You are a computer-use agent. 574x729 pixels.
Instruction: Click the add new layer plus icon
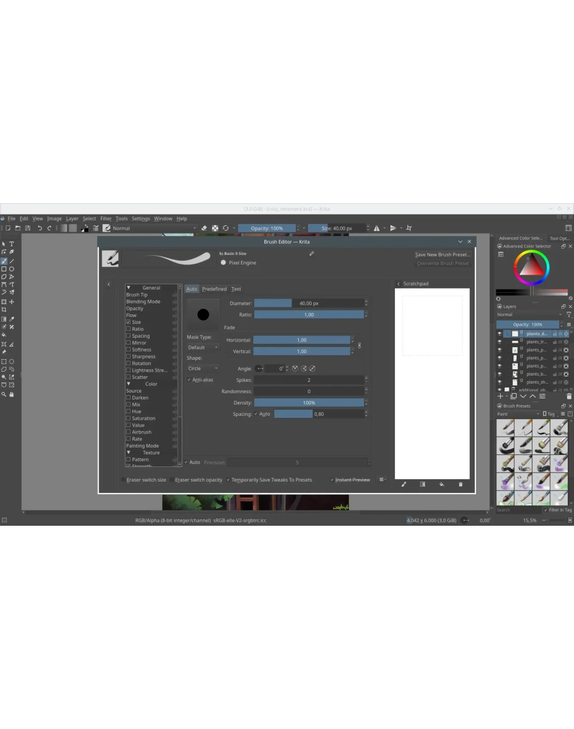pyautogui.click(x=501, y=396)
